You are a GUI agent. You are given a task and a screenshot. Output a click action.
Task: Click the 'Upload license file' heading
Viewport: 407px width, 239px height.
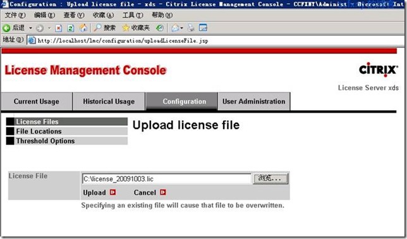tap(186, 125)
